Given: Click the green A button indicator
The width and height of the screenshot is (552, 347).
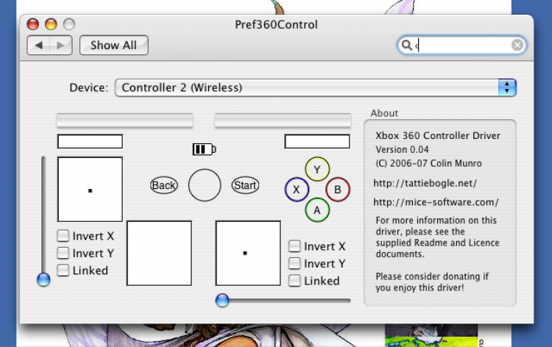Looking at the screenshot, I should click(x=317, y=210).
